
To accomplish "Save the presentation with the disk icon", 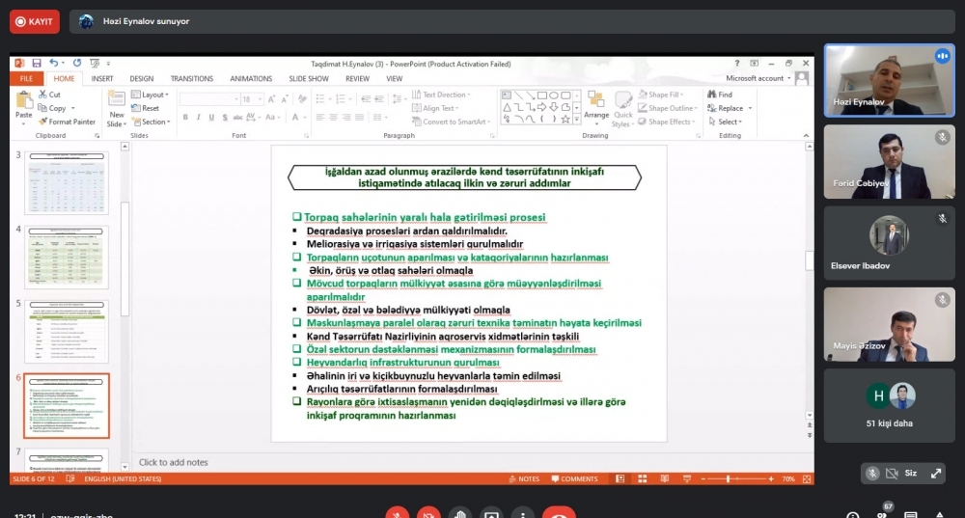I will 37,64.
